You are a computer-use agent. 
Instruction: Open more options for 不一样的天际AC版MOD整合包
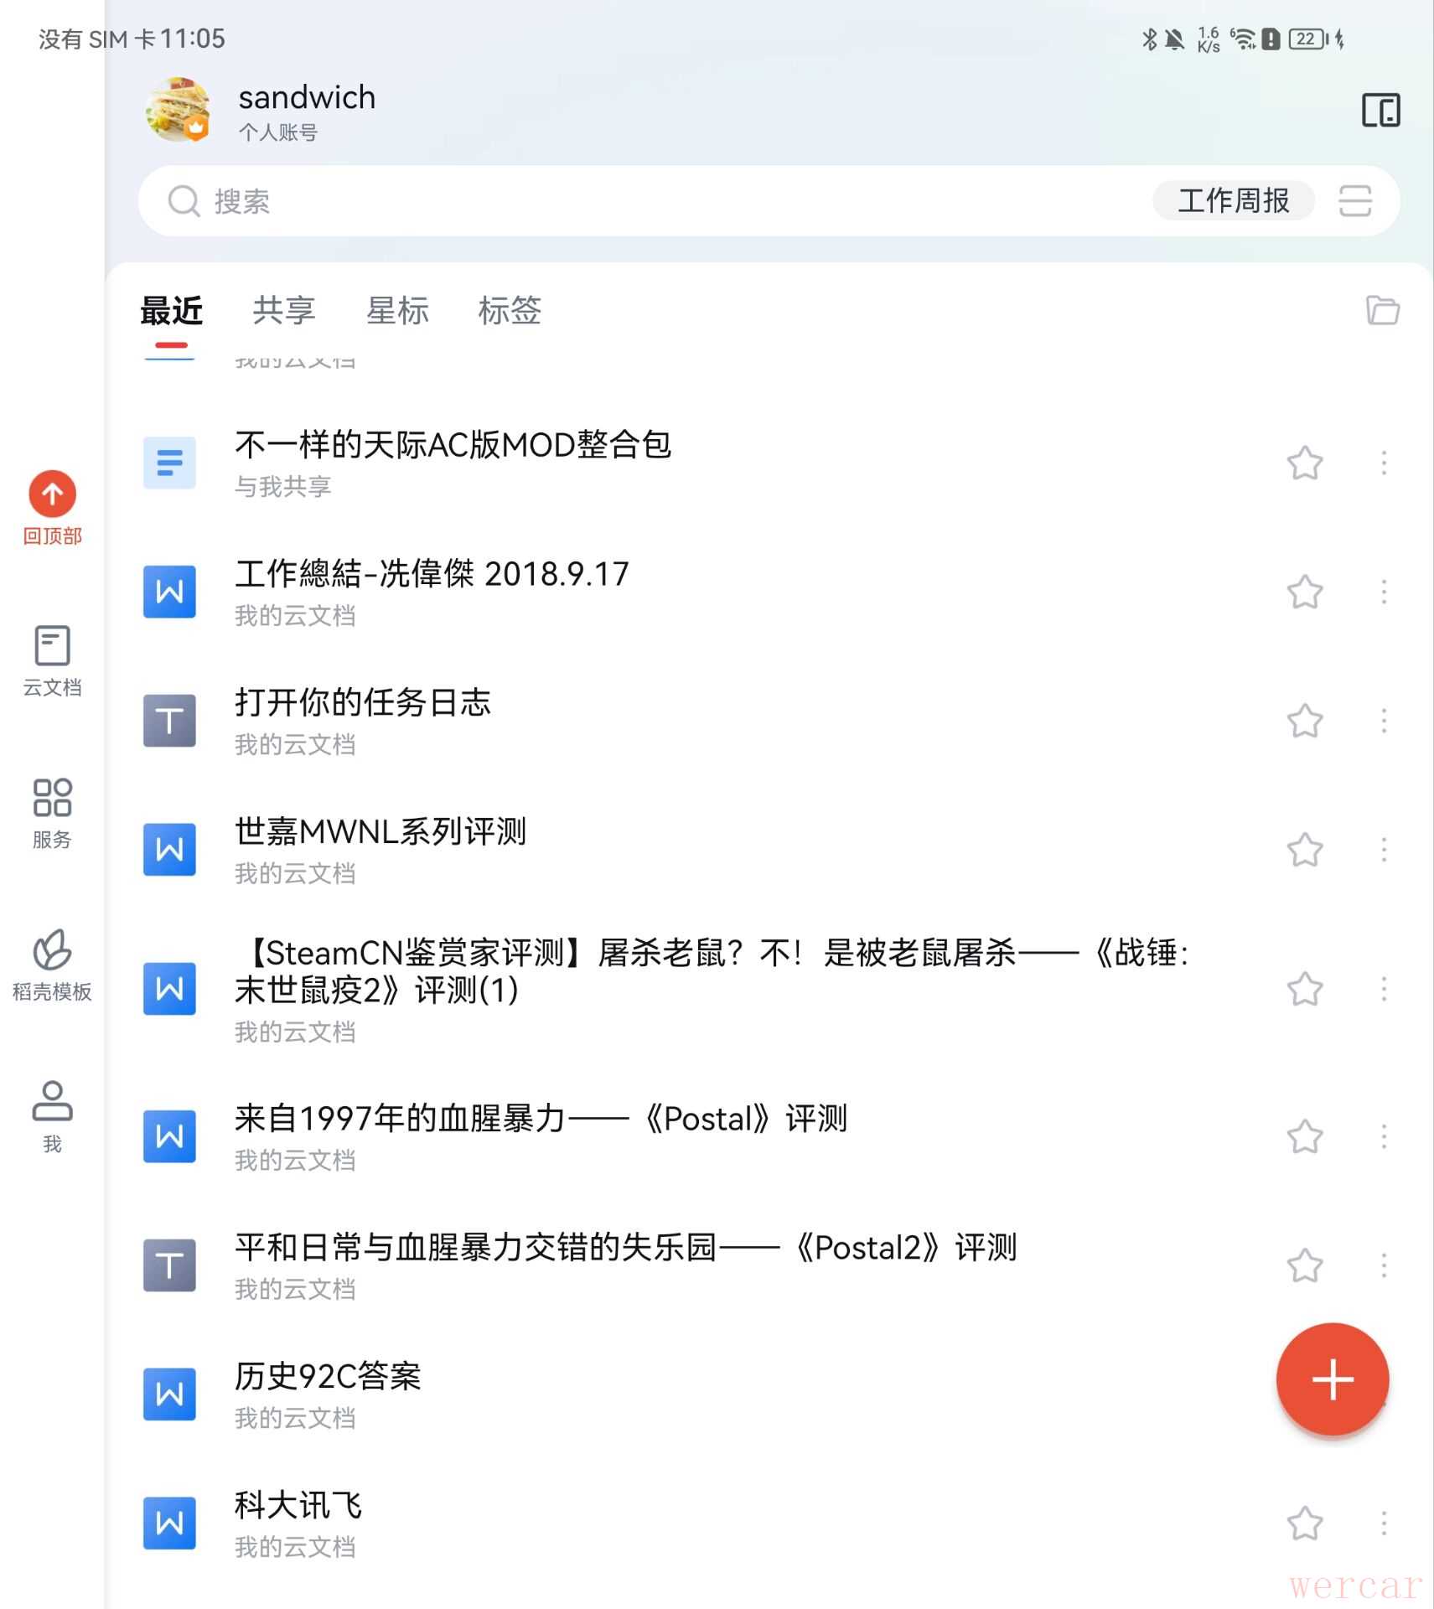pos(1384,463)
